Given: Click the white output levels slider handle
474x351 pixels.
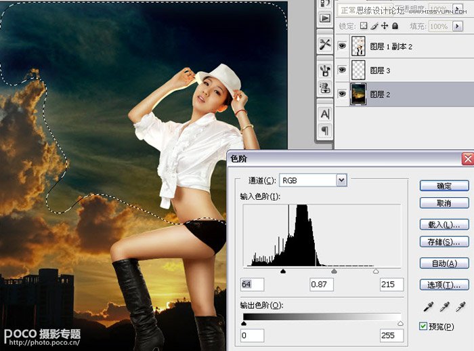Looking at the screenshot, I should click(401, 323).
